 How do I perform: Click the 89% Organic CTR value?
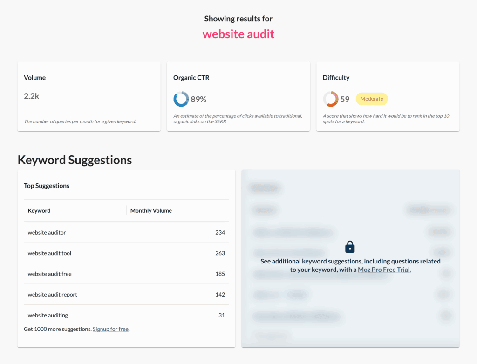coord(198,99)
